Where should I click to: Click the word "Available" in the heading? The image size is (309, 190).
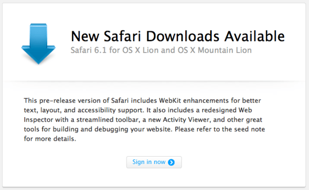(254, 36)
